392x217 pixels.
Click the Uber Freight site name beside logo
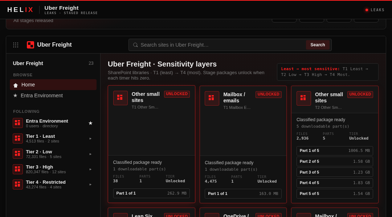(54, 45)
